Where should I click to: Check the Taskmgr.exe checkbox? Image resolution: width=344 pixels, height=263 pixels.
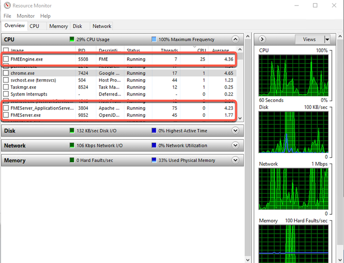pyautogui.click(x=6, y=87)
